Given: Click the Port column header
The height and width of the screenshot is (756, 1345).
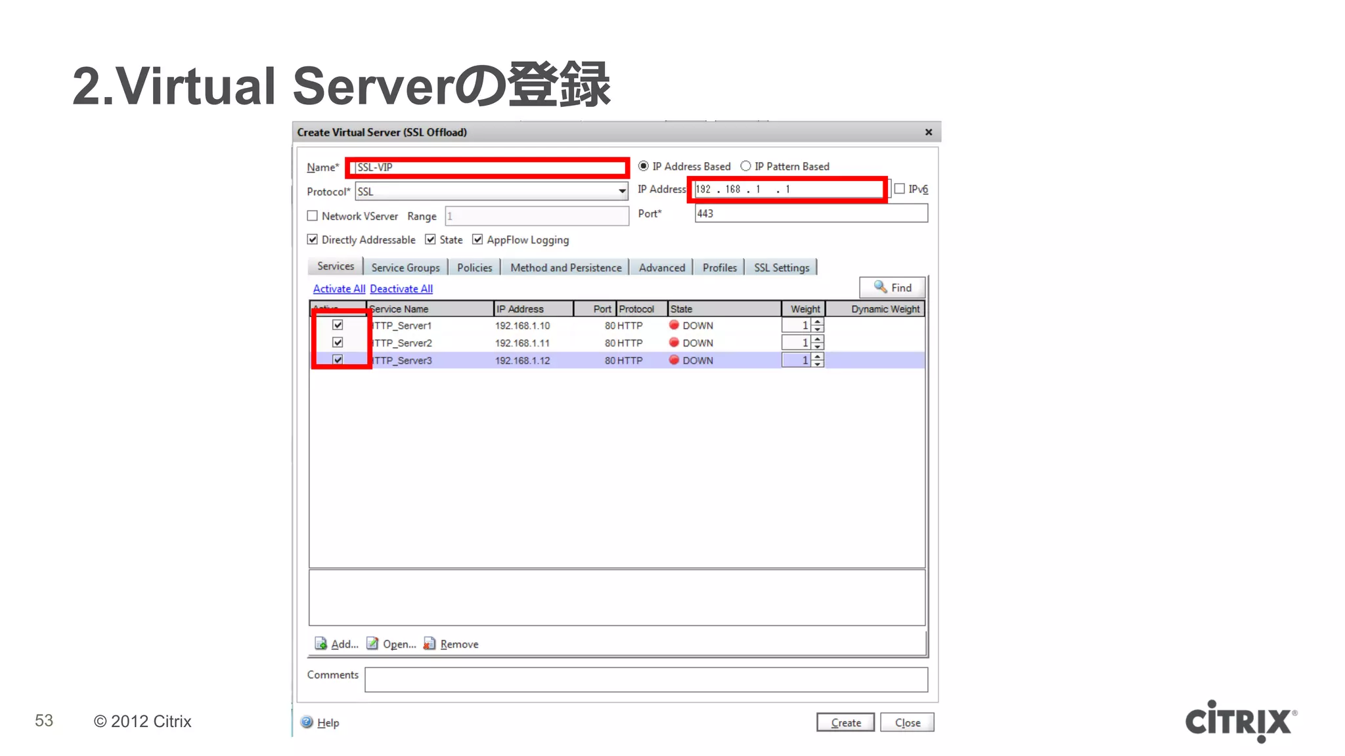Looking at the screenshot, I should click(595, 308).
